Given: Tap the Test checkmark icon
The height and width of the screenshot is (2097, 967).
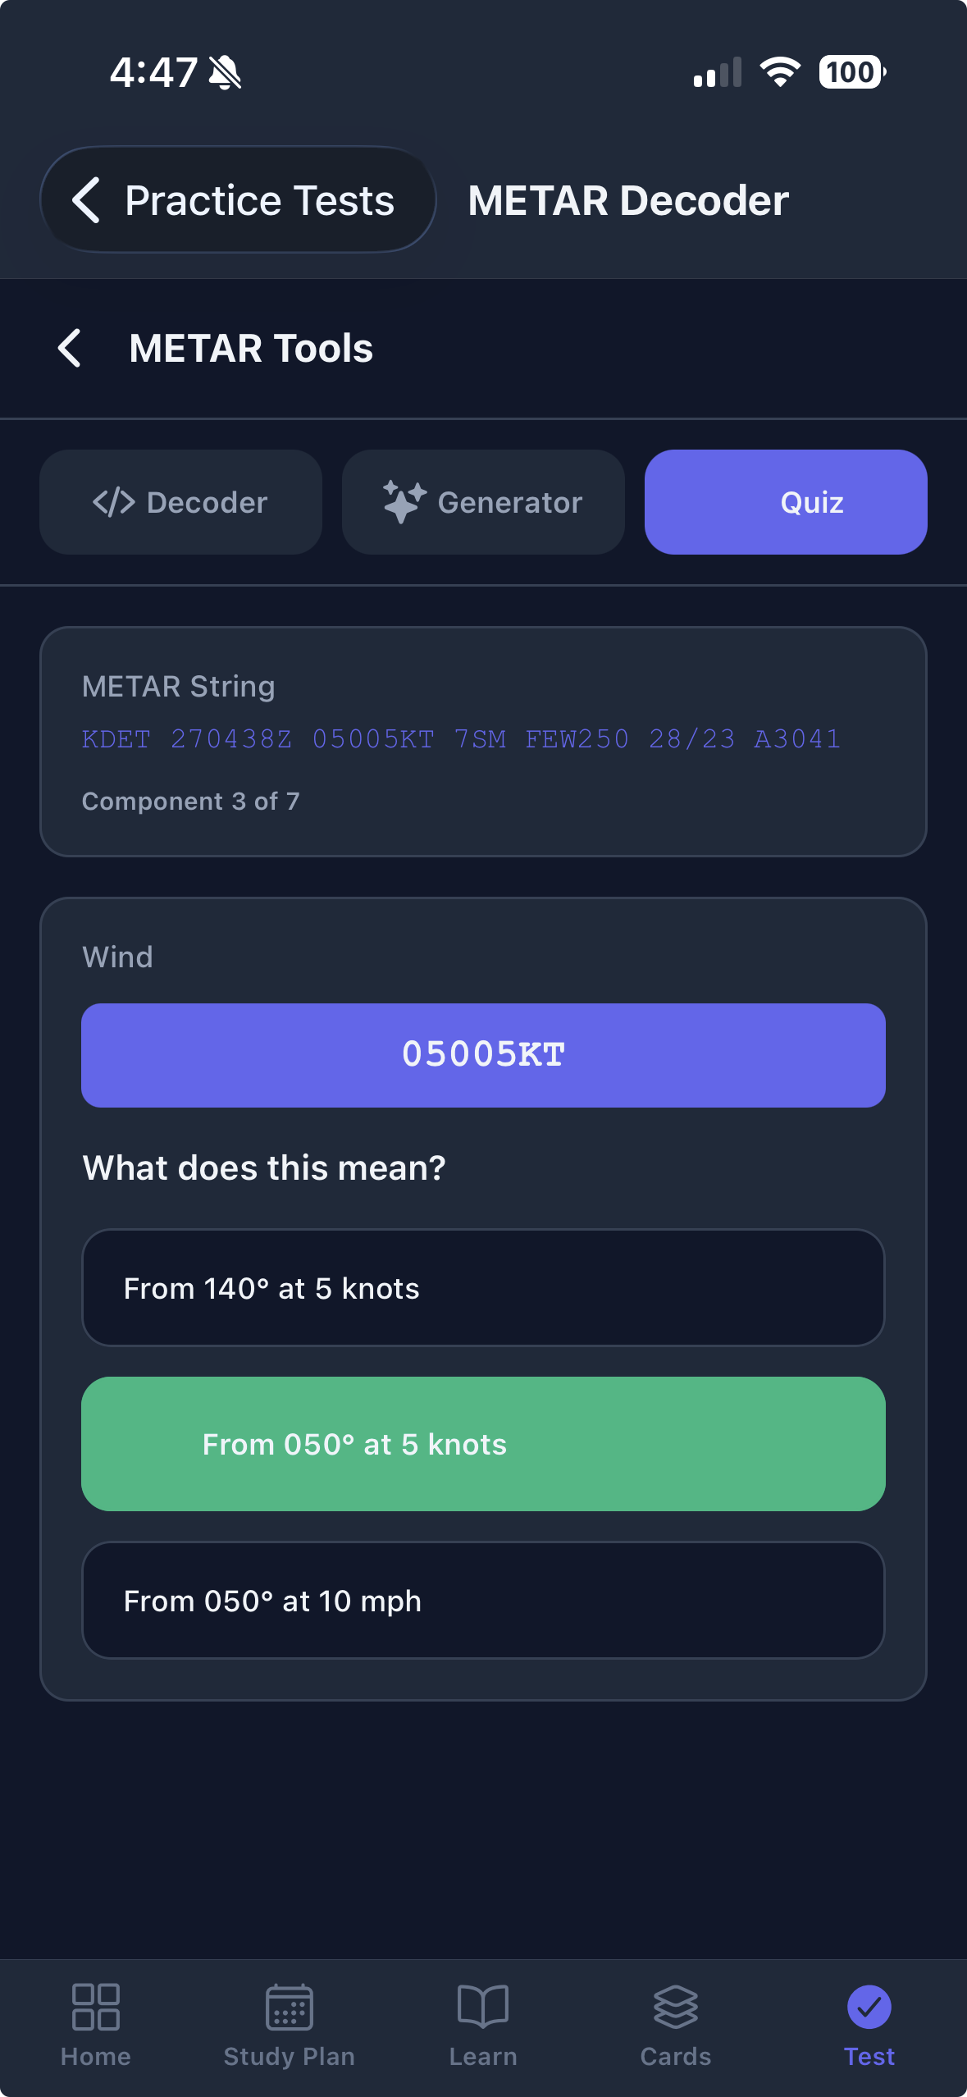Looking at the screenshot, I should (869, 2007).
